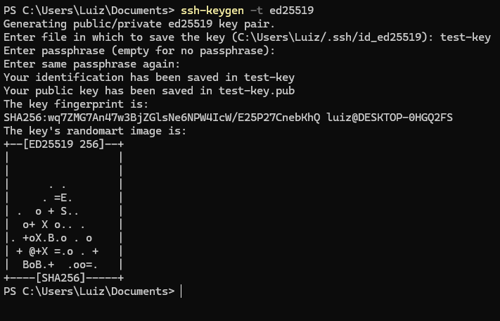Click the 'The key fingerprint is:' line
Viewport: 500px width, 321px height.
coord(76,104)
